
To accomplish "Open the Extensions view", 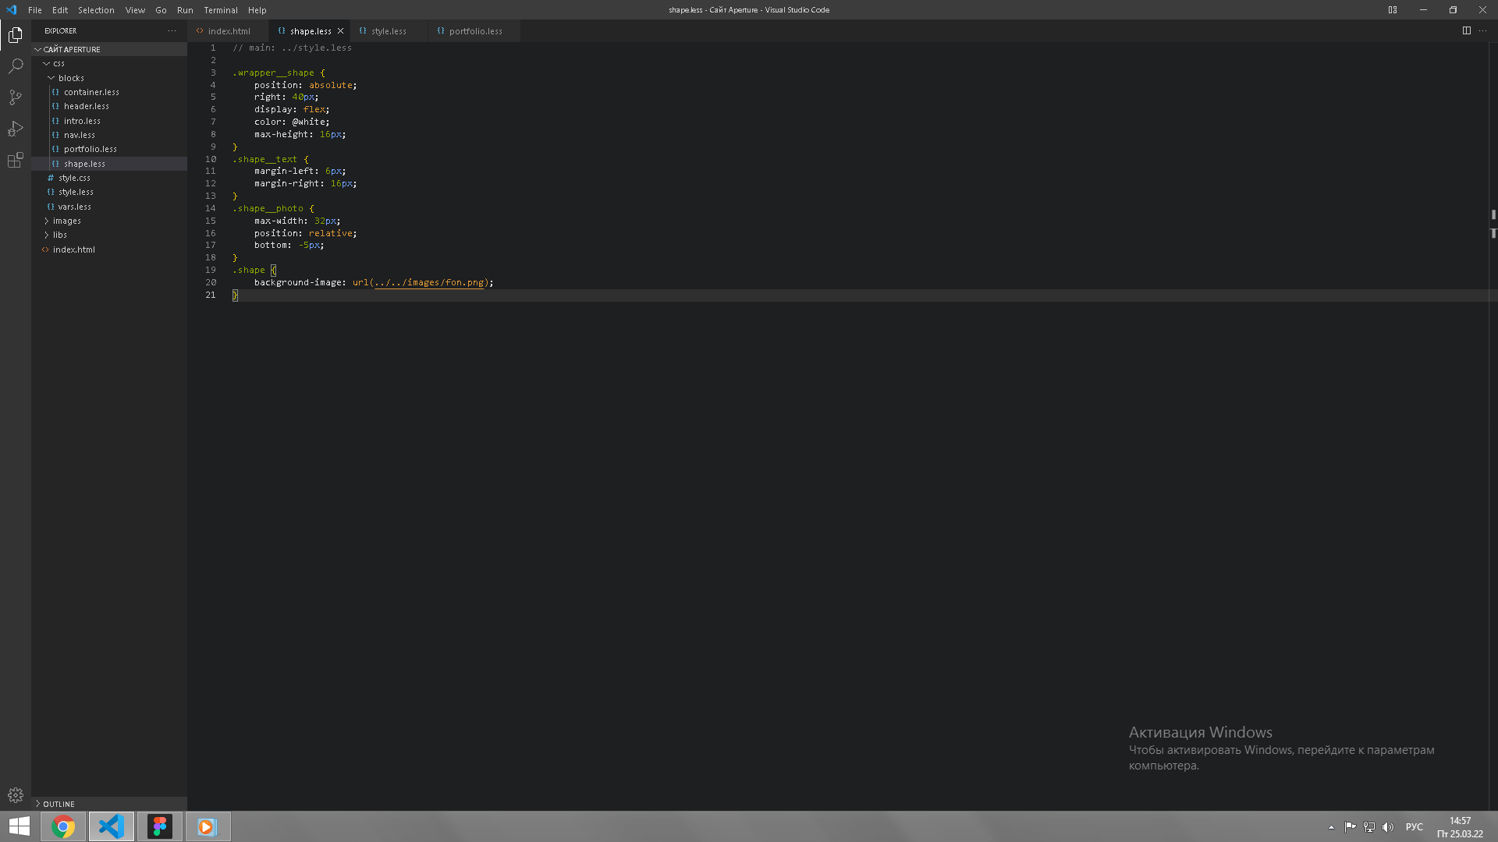I will [16, 160].
